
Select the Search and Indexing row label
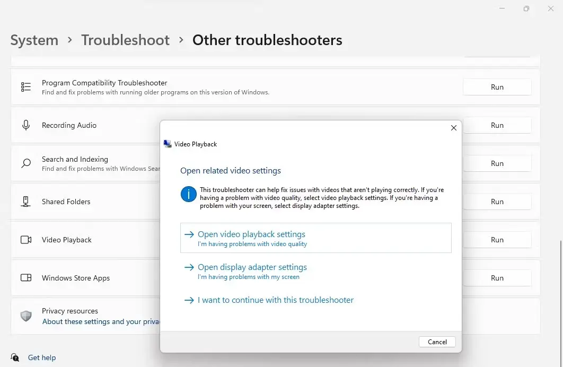[75, 159]
